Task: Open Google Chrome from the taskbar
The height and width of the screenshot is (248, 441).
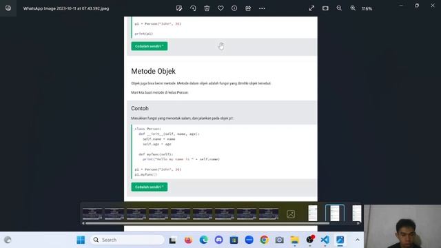Action: [264, 240]
